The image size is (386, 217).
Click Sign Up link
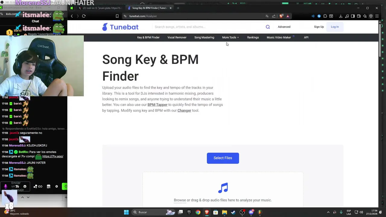319,27
